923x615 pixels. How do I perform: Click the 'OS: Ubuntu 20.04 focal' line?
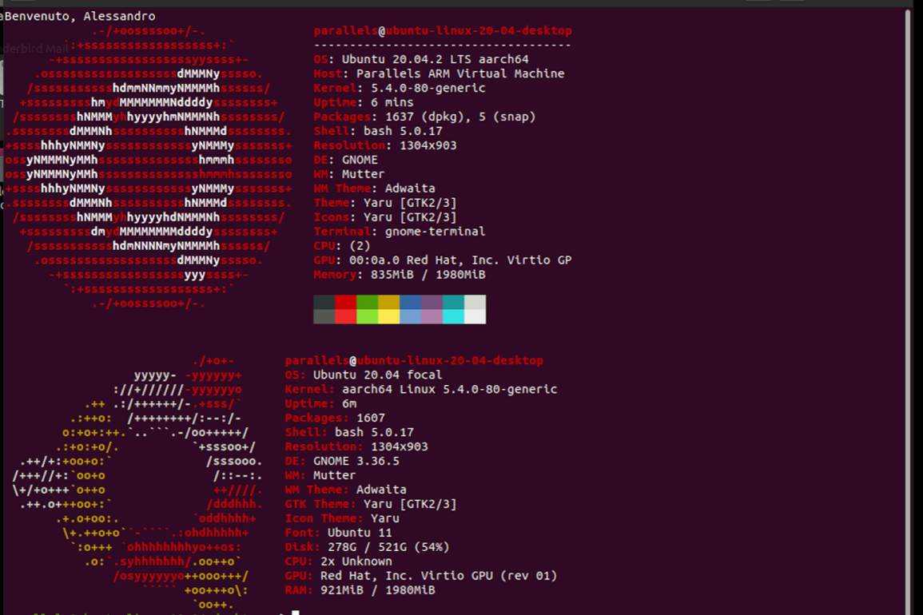(364, 375)
